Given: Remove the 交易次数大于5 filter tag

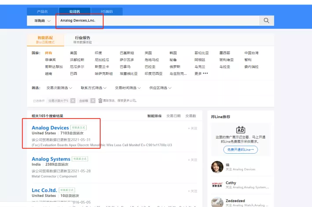Looking at the screenshot, I should tap(73, 101).
